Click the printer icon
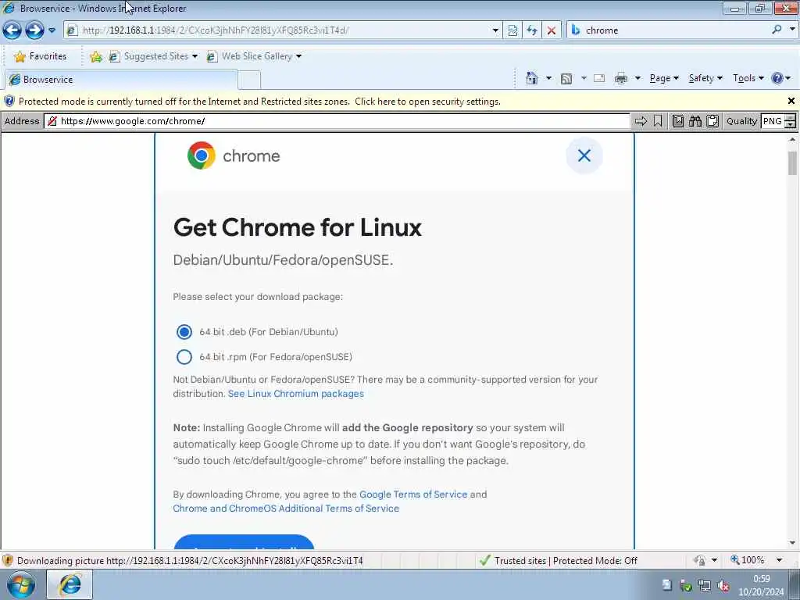 (x=621, y=79)
